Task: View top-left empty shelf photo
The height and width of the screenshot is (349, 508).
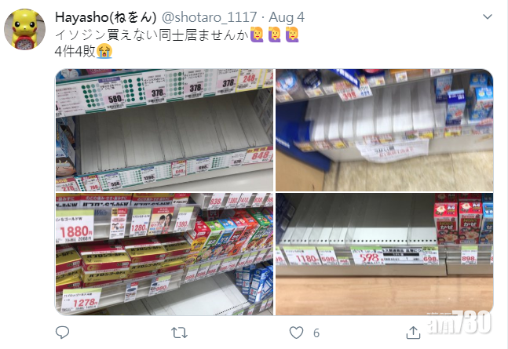Action: pyautogui.click(x=163, y=129)
